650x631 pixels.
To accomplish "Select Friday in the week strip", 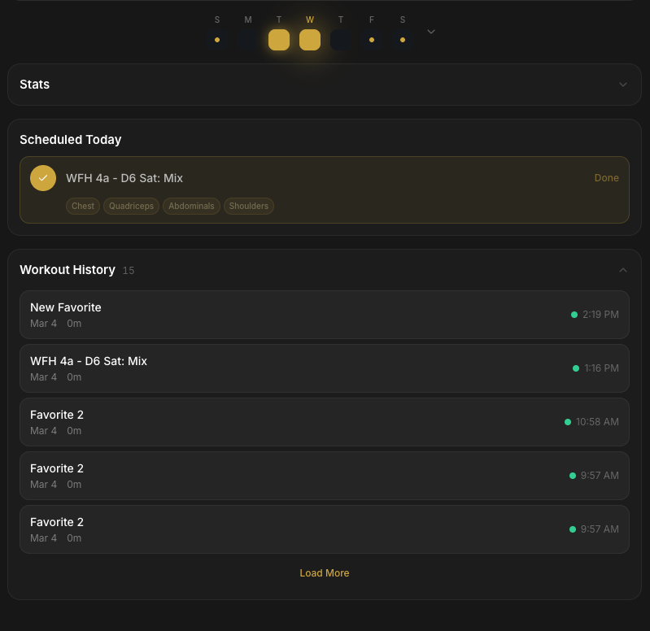I will 372,39.
